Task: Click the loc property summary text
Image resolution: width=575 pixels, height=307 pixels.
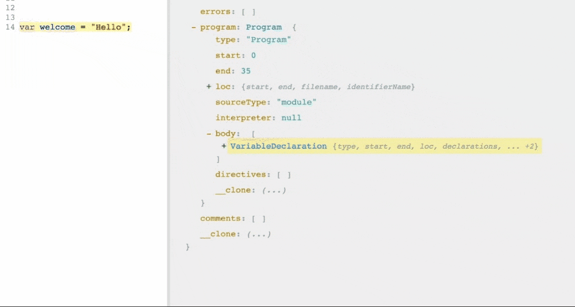Action: [x=328, y=87]
